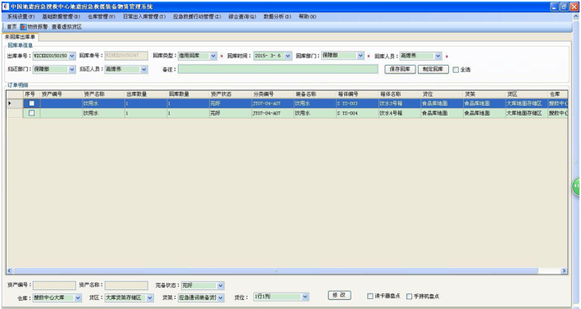Open the bottom 货架 dropdown
This screenshot has width=581, height=309.
pyautogui.click(x=220, y=298)
